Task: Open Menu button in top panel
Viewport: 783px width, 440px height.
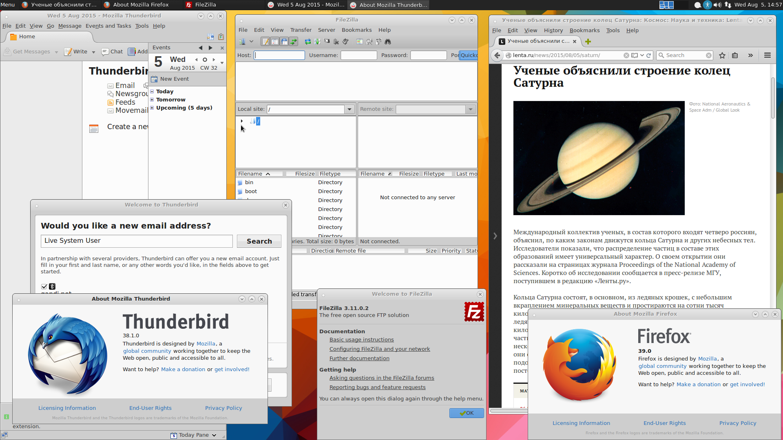Action: point(7,5)
